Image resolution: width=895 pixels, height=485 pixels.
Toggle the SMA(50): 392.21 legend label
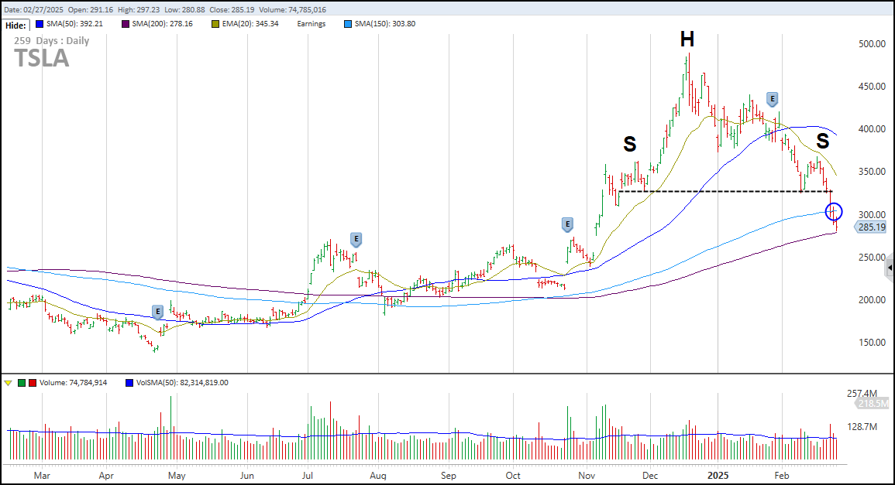[x=74, y=24]
